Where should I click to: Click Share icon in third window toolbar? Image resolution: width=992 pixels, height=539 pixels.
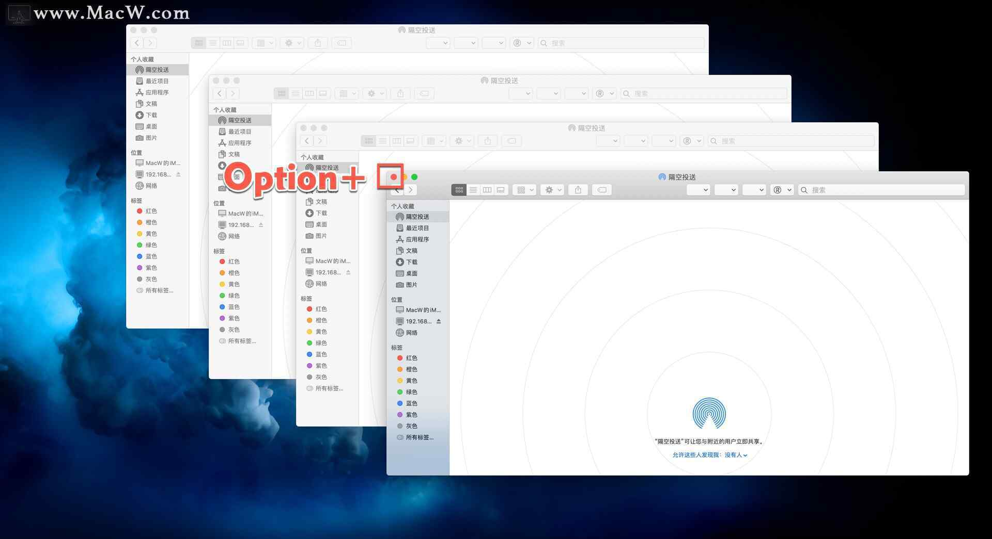[x=488, y=141]
